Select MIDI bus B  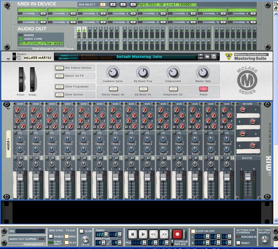coord(113,5)
